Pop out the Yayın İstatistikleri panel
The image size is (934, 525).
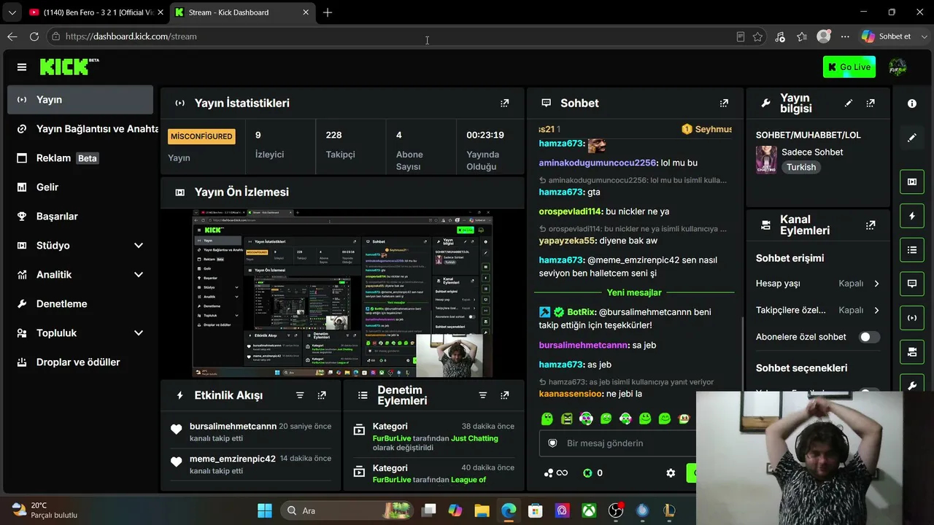pyautogui.click(x=504, y=103)
